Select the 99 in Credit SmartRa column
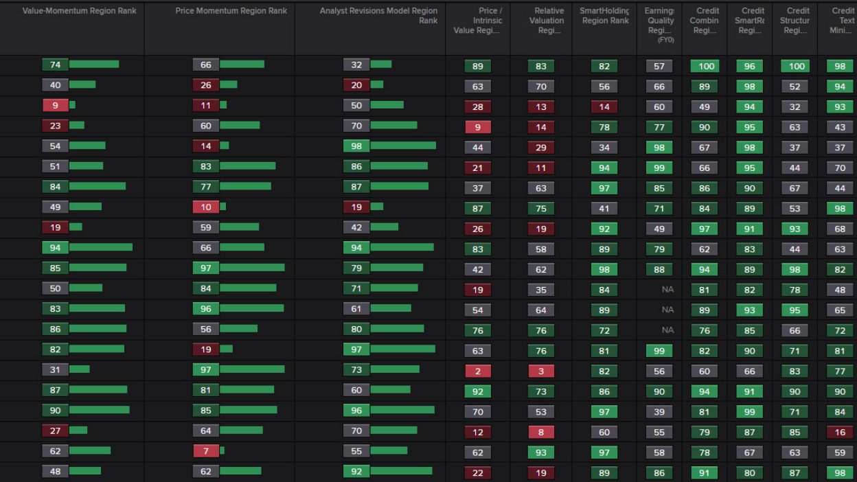This screenshot has height=482, width=857. [x=749, y=412]
